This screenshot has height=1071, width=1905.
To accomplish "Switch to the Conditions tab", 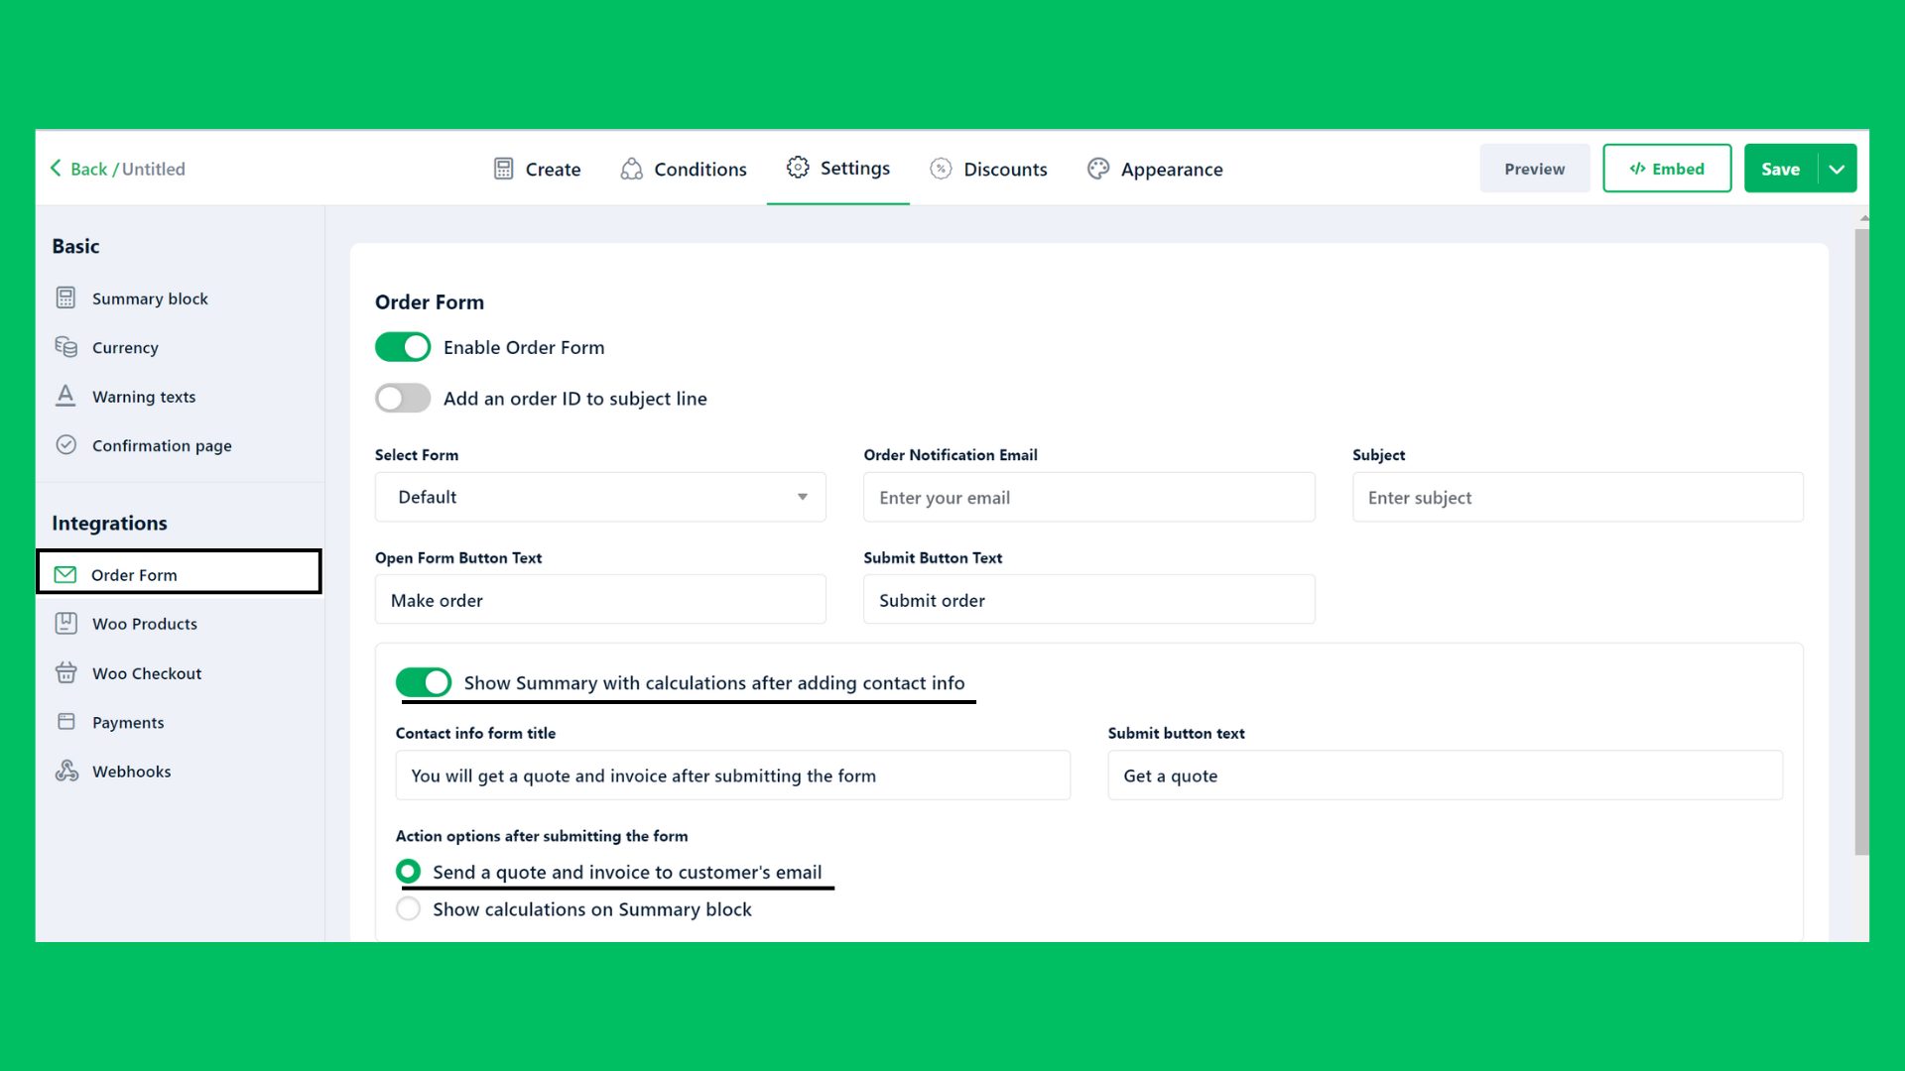I will [684, 169].
